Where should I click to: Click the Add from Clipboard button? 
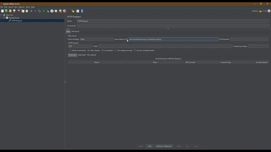(164, 146)
